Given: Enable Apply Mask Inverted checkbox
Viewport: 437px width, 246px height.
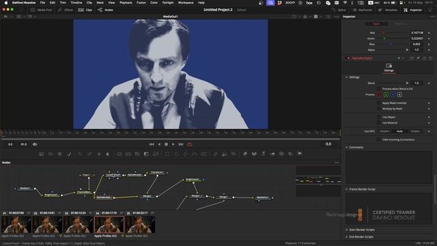Looking at the screenshot, I should click(x=378, y=103).
